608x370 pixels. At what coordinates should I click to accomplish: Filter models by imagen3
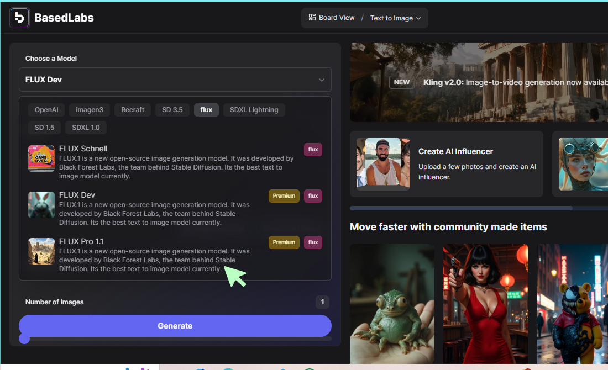point(90,110)
